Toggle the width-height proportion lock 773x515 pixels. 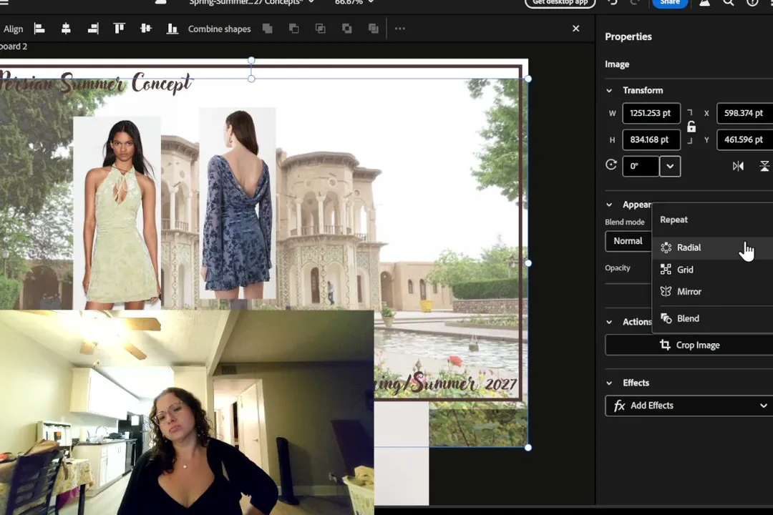691,127
